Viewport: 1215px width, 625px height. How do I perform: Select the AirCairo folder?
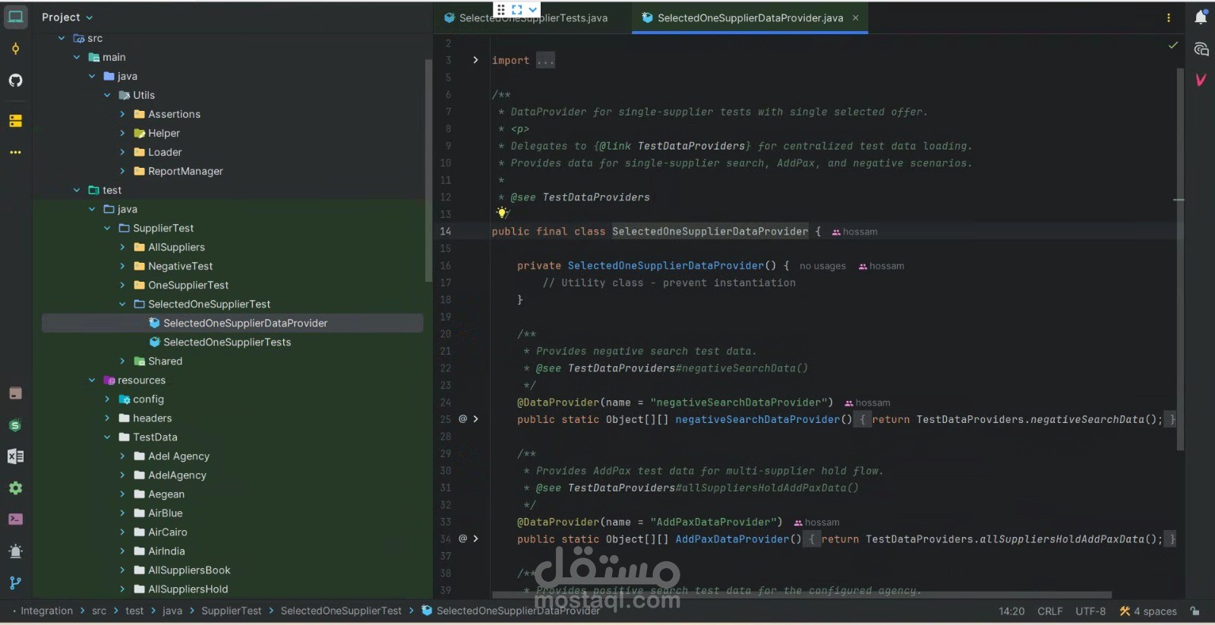[x=167, y=532]
